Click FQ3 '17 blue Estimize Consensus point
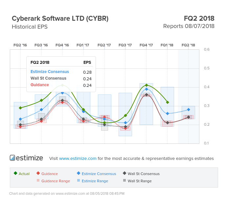The image size is (225, 204). coord(125,123)
